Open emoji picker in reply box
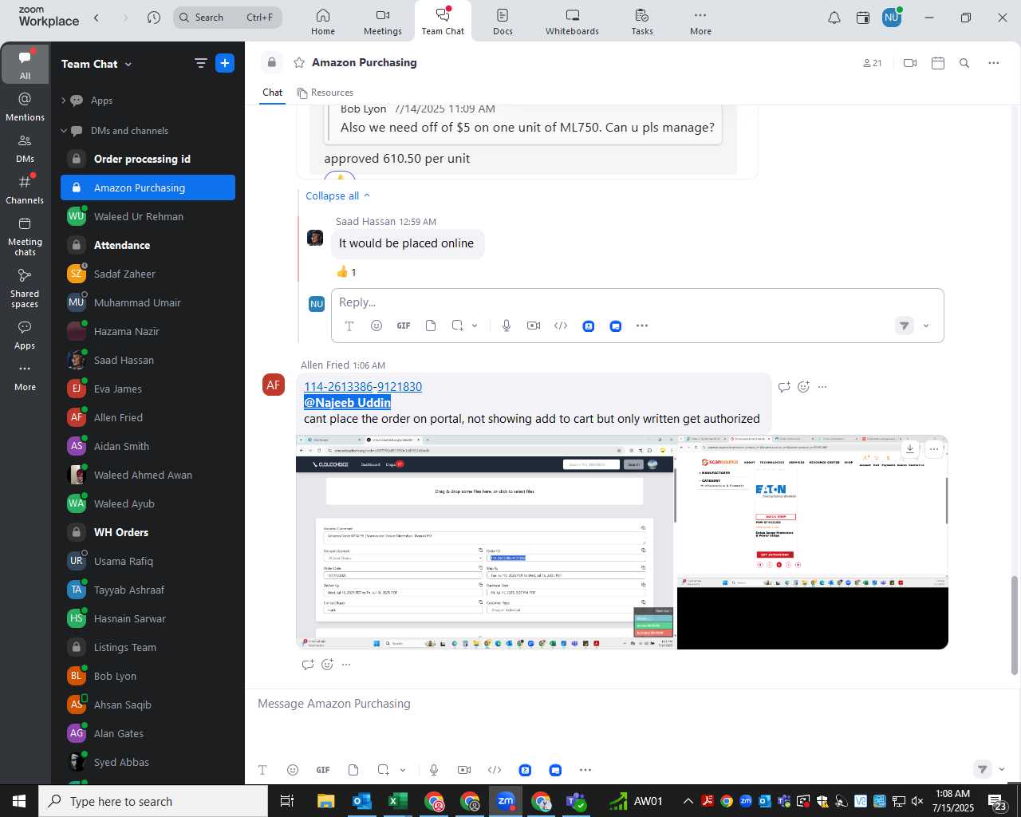The width and height of the screenshot is (1021, 817). [376, 326]
